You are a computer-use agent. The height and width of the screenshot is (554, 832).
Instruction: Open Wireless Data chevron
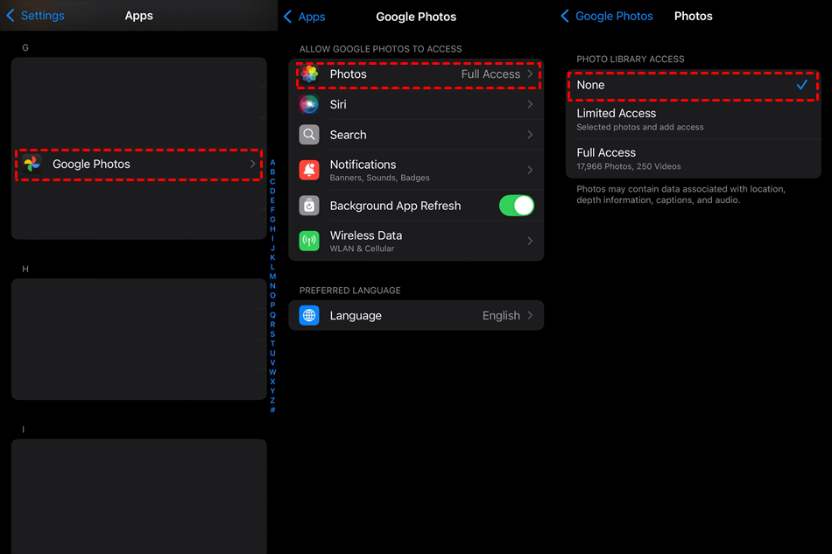(530, 242)
